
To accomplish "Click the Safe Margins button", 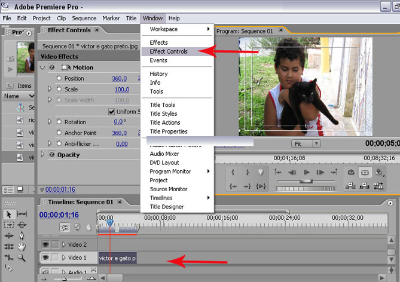I will pyautogui.click(x=365, y=172).
